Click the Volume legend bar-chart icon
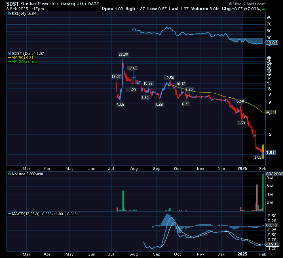This screenshot has width=283, height=258. tap(9, 174)
